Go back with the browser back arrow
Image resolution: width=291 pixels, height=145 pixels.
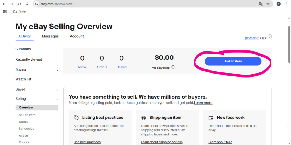pyautogui.click(x=4, y=4)
